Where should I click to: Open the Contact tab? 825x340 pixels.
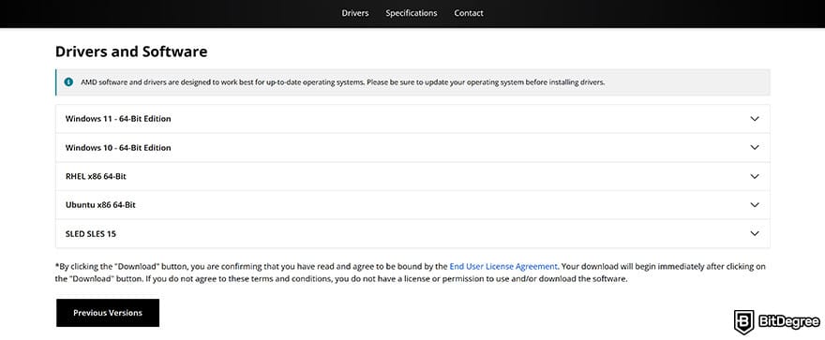[469, 13]
